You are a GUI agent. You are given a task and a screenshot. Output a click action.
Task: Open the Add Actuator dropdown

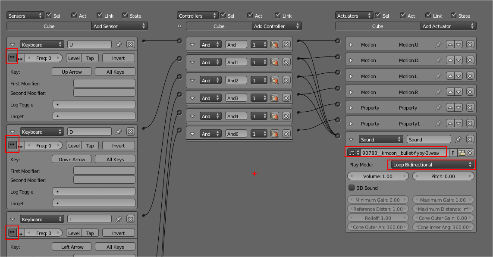pos(448,26)
